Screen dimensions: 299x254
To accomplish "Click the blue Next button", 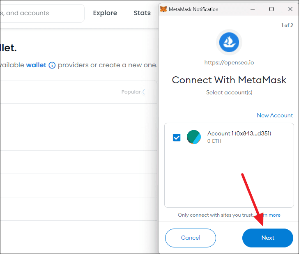I will coord(268,238).
